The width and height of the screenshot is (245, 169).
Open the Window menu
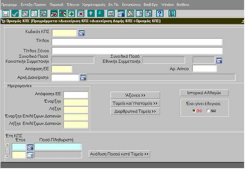click(167, 5)
